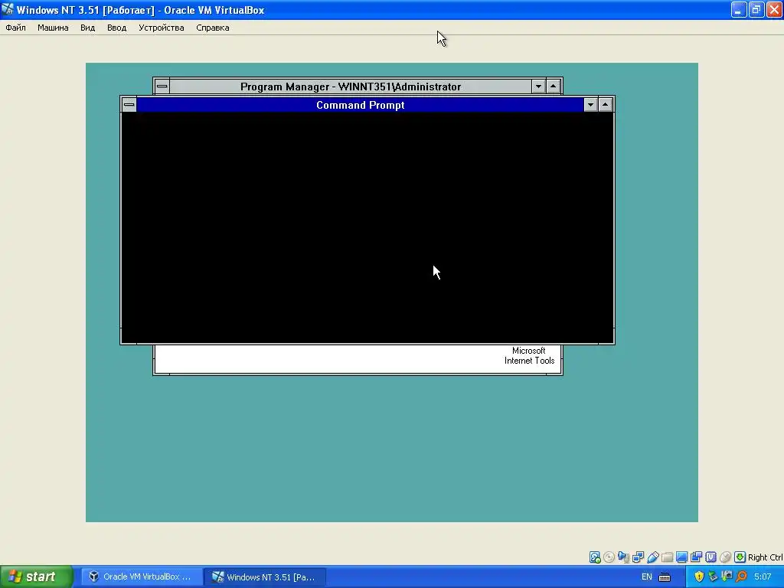Image resolution: width=784 pixels, height=588 pixels.
Task: Select the Windows NT 3.51 taskbar button
Action: click(265, 577)
